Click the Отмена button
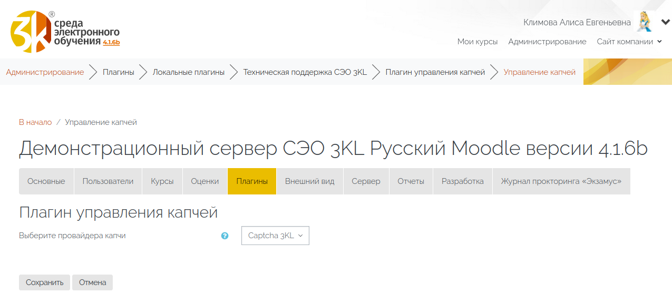The height and width of the screenshot is (293, 672). tap(92, 282)
